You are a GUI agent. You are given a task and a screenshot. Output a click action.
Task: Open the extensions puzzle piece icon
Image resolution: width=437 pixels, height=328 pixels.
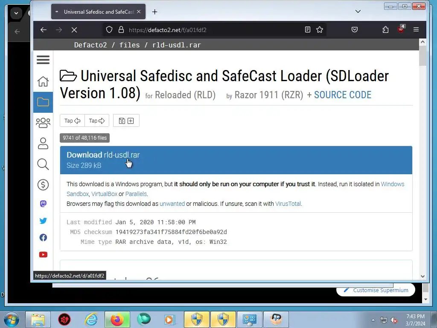pyautogui.click(x=385, y=29)
